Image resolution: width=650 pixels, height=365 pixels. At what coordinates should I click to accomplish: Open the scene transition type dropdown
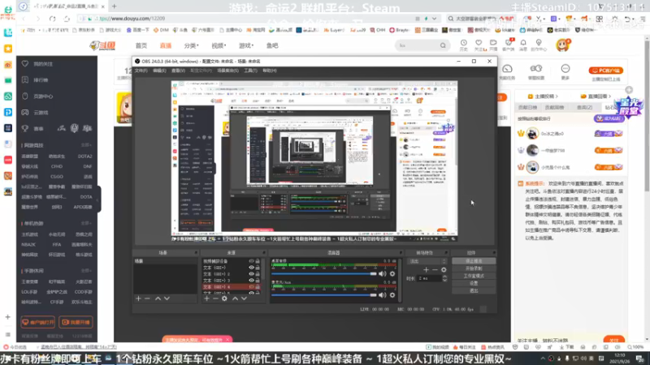click(x=427, y=261)
